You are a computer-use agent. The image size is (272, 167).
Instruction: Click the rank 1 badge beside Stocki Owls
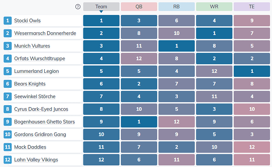[7, 20]
